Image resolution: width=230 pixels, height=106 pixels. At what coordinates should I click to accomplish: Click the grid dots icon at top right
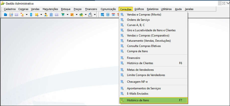[220, 3]
